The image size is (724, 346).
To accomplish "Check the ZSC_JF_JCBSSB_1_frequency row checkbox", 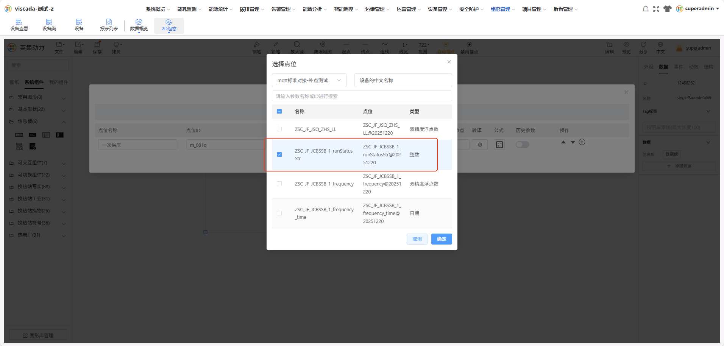I will [x=279, y=184].
